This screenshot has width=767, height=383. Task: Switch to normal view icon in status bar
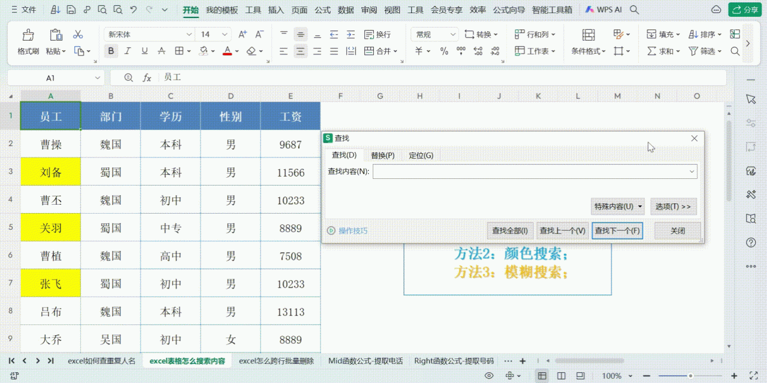542,376
